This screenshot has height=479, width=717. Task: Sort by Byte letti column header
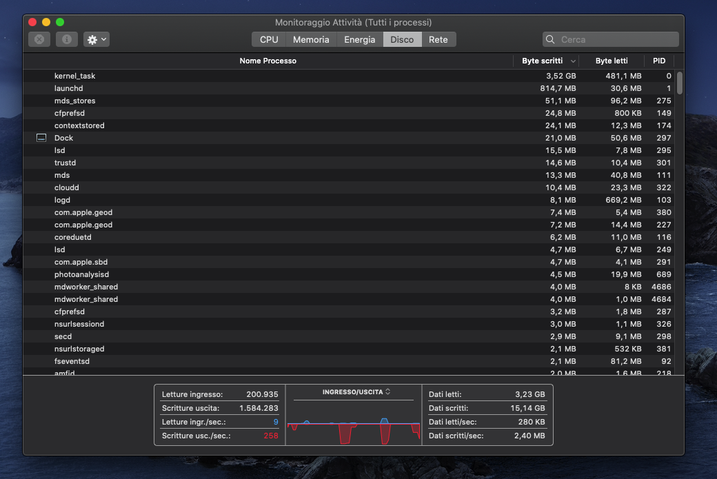pos(612,61)
